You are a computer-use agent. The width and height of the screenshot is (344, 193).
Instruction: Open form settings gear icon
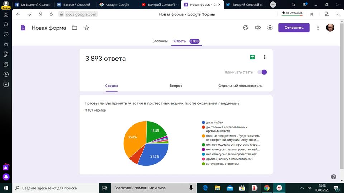[x=270, y=28]
